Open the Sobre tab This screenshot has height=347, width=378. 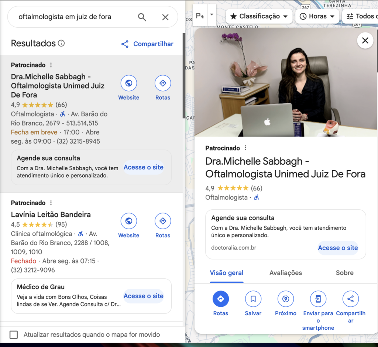[x=345, y=273]
